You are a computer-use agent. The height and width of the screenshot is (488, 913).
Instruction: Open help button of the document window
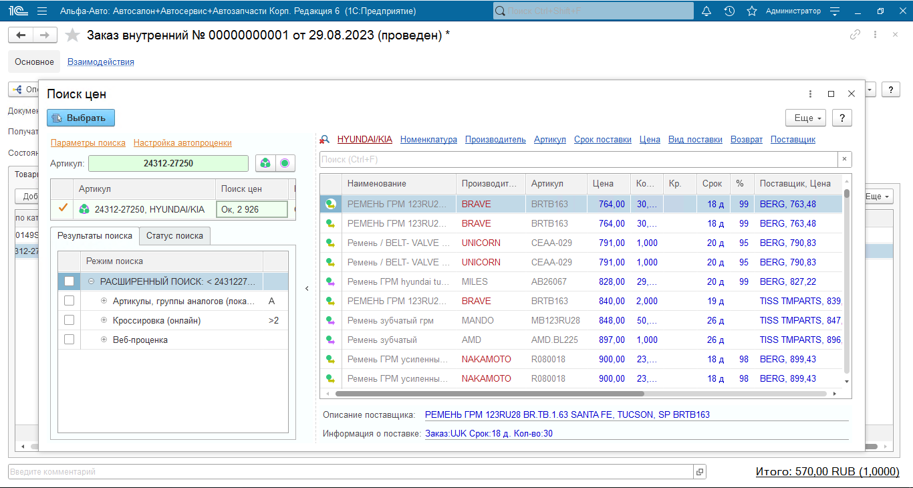(x=891, y=90)
